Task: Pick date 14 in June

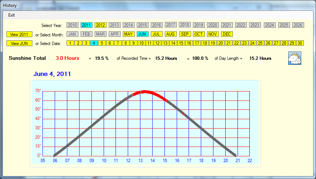Action: point(173,43)
